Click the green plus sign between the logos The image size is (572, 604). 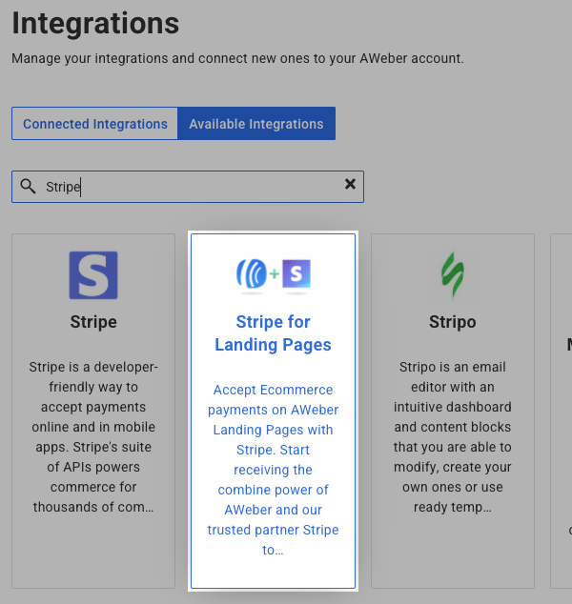(275, 274)
